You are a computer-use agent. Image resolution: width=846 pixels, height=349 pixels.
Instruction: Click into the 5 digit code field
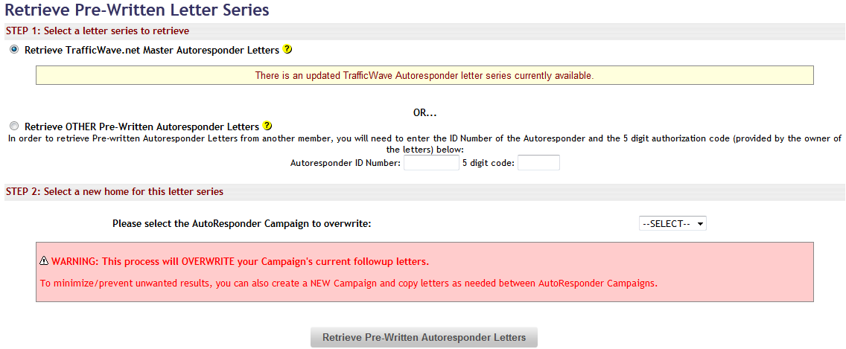(x=538, y=162)
